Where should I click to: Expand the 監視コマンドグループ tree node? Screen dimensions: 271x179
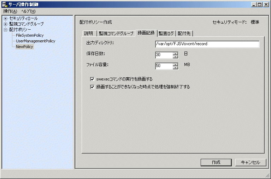(x=6, y=24)
